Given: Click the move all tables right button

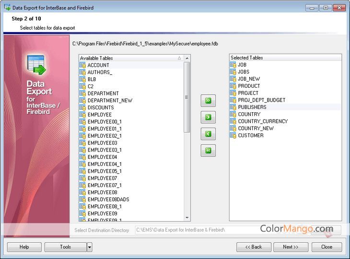Looking at the screenshot, I should pyautogui.click(x=208, y=101).
